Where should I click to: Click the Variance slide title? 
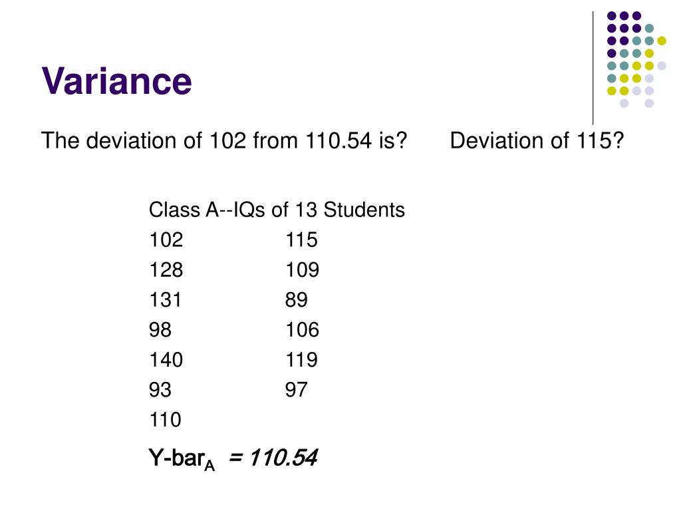[116, 81]
